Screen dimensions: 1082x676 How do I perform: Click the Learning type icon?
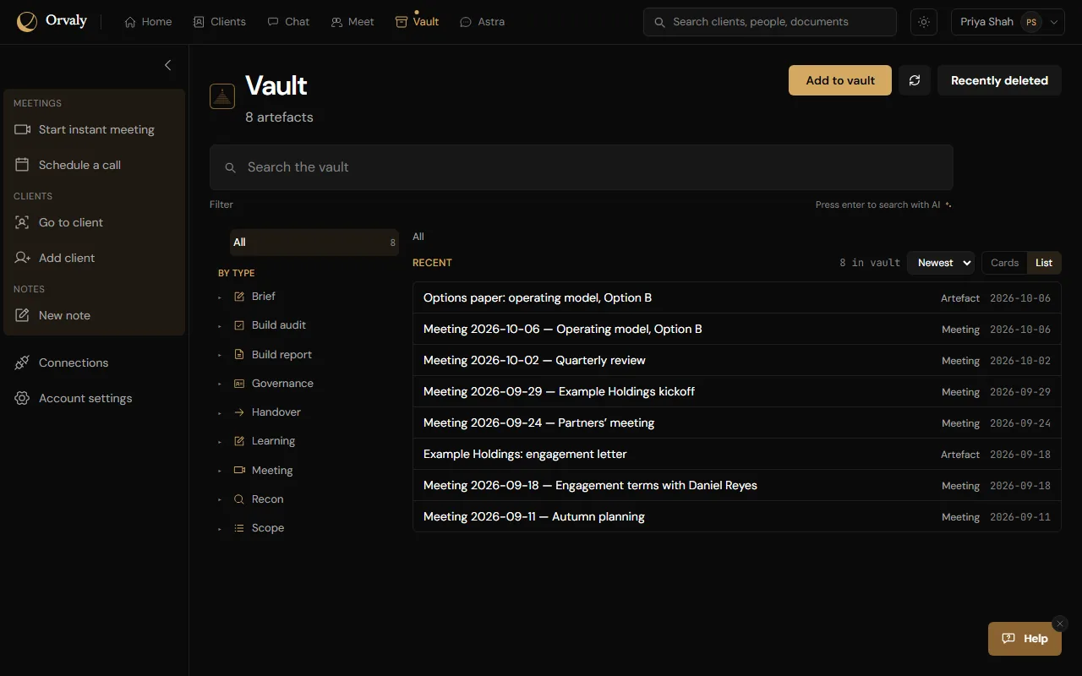pyautogui.click(x=239, y=441)
